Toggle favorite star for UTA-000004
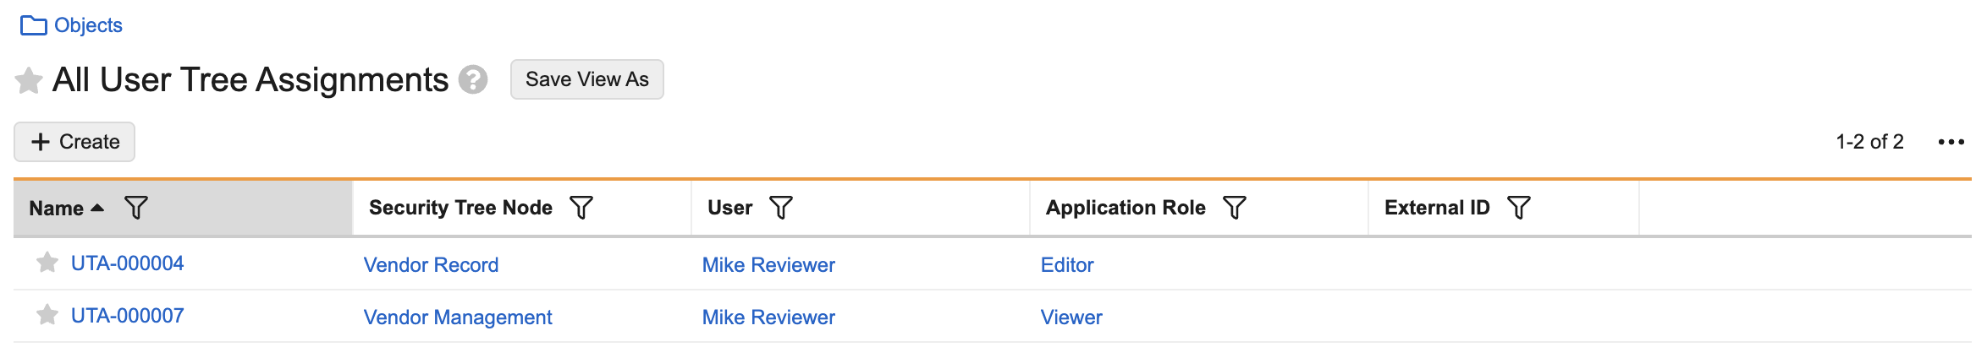 point(47,263)
